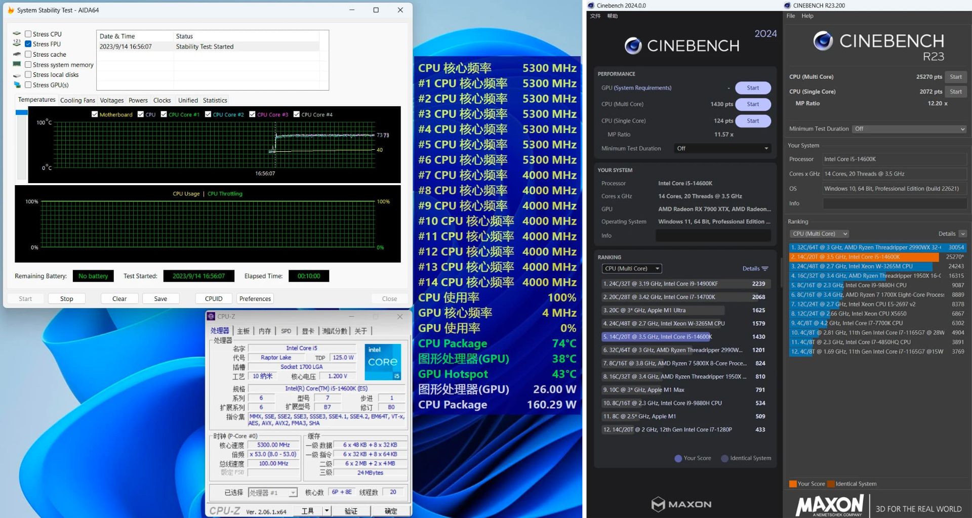The width and height of the screenshot is (972, 518).
Task: Start the CPU (Single Core) benchmark in Cinebench 2024
Action: (753, 121)
